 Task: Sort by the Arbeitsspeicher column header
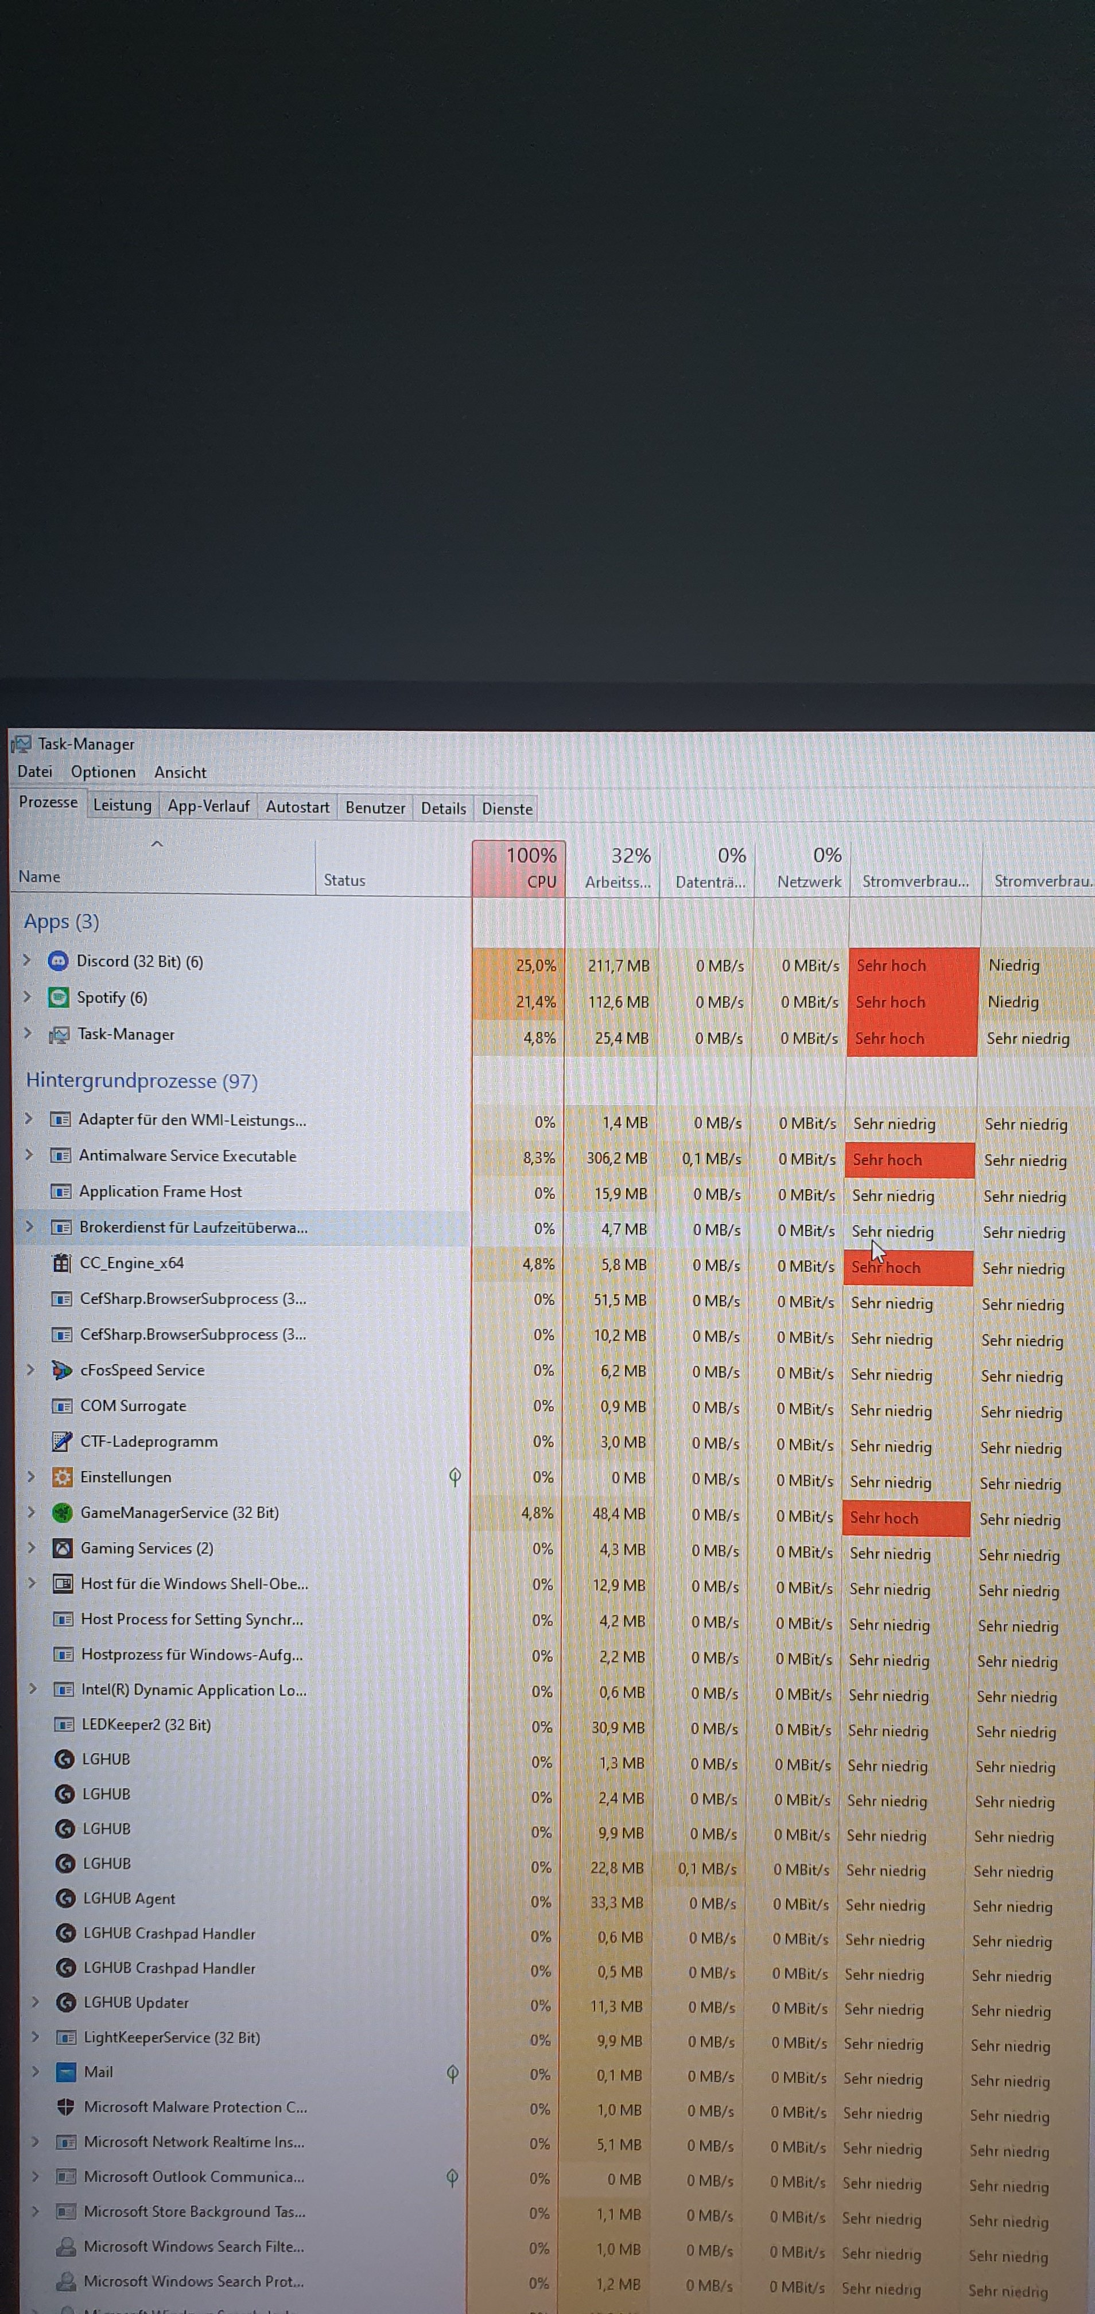click(612, 869)
